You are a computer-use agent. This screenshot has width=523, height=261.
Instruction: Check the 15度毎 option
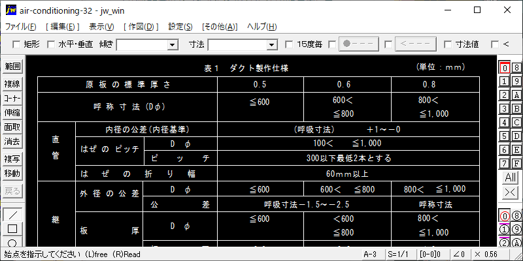tap(290, 44)
